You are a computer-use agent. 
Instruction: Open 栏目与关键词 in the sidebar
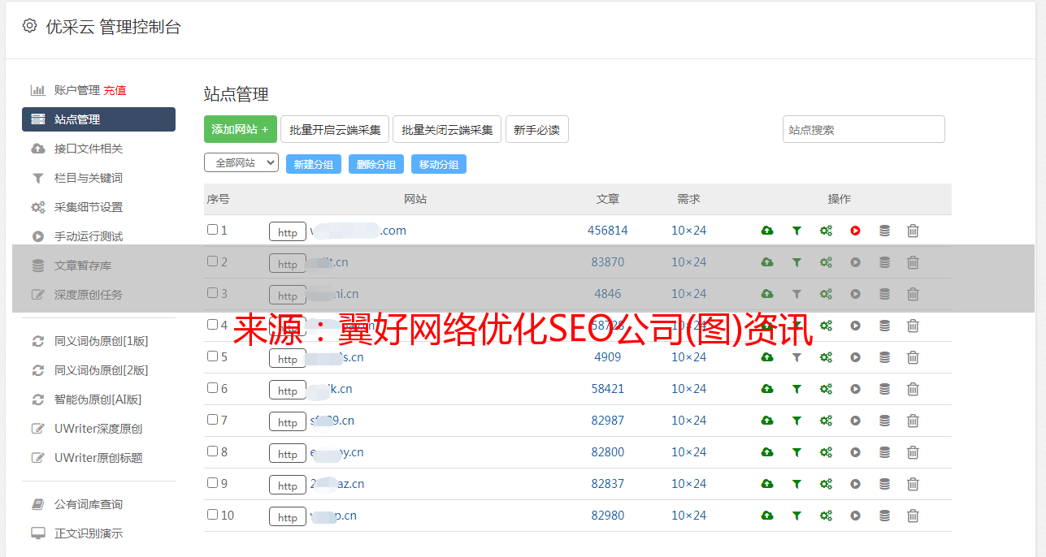(89, 178)
